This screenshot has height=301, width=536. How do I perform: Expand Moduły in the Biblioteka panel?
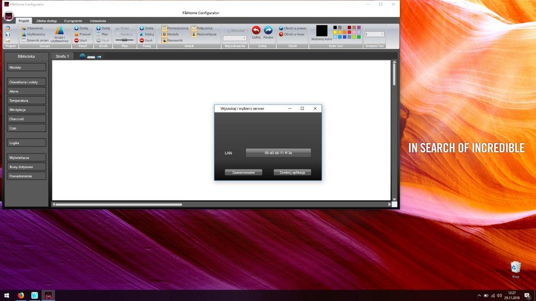(x=26, y=67)
